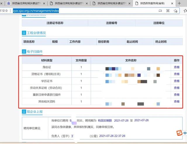
Task: Click the 有固定期限 employment term field
Action: [105, 120]
